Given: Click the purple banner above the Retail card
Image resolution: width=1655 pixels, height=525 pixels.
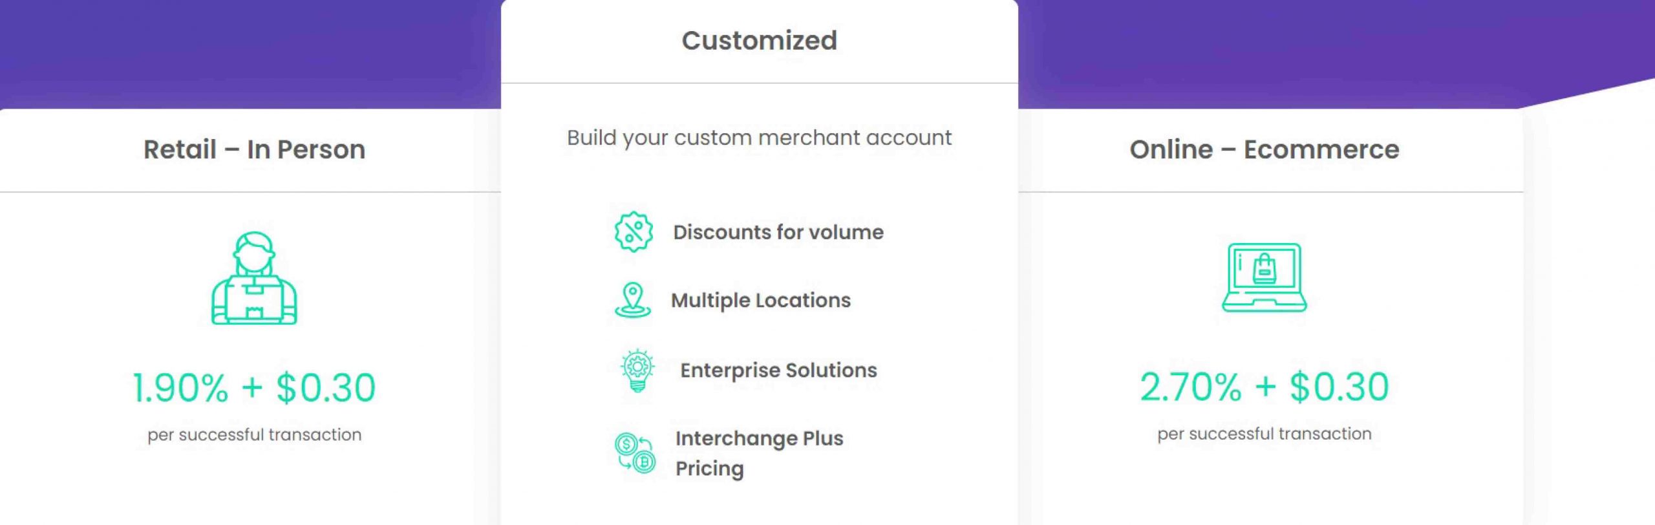Looking at the screenshot, I should pos(252,52).
